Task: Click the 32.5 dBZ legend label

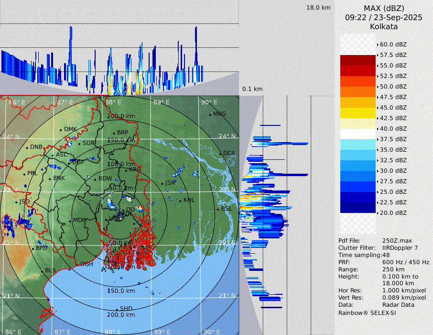Action: (x=393, y=160)
